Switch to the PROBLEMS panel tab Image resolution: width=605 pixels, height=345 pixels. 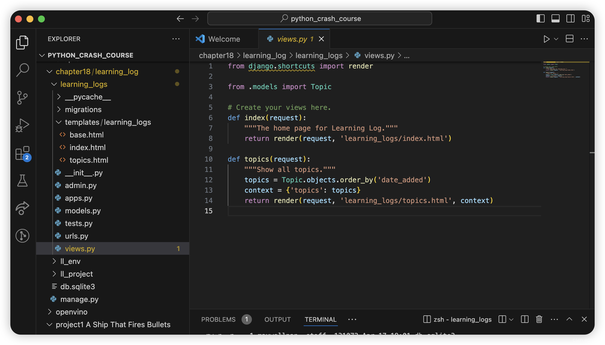click(218, 319)
